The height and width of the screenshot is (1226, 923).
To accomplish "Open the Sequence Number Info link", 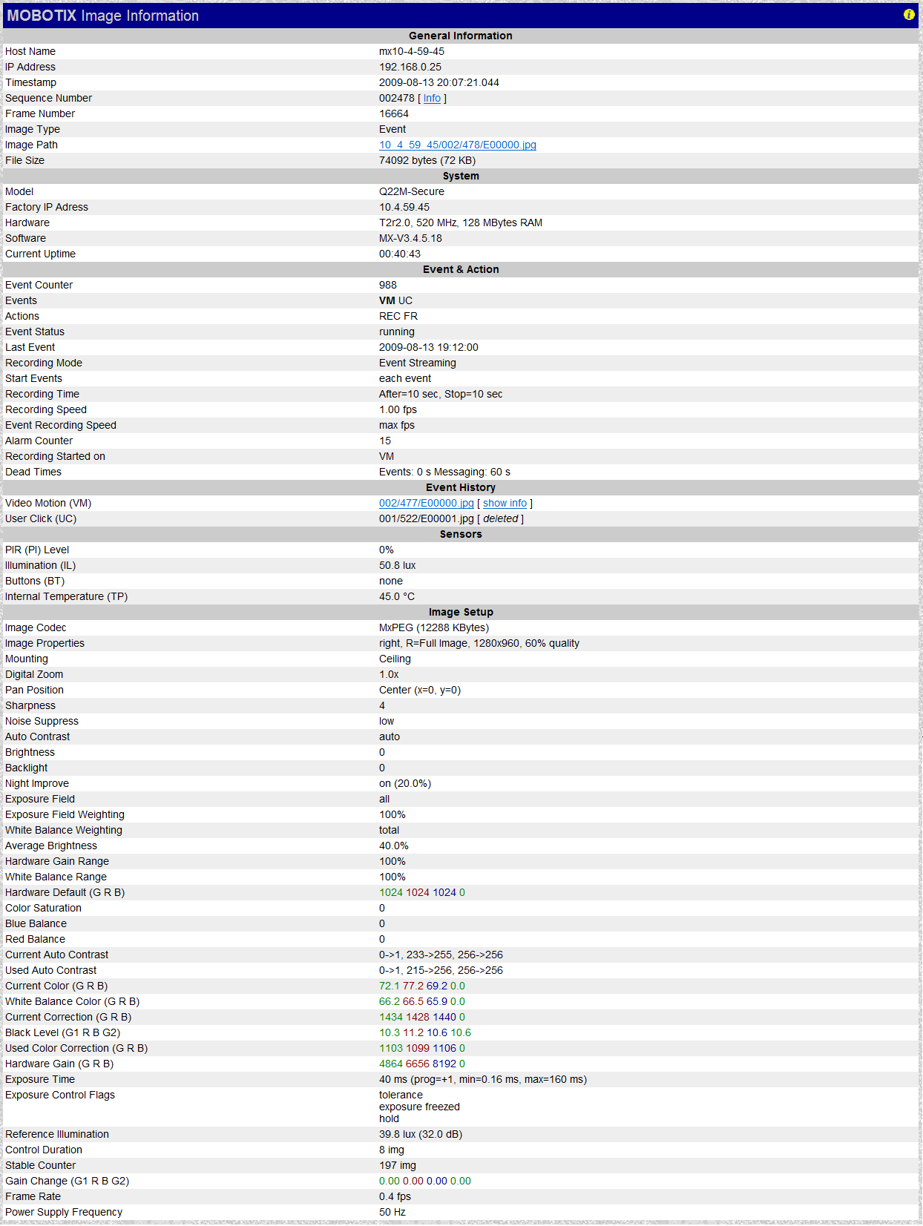I will click(x=432, y=98).
